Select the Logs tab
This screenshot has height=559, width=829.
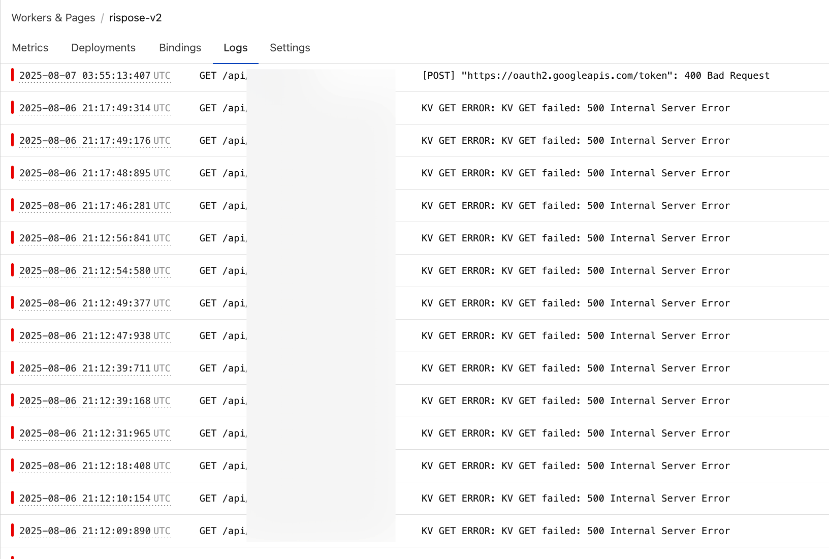pyautogui.click(x=235, y=47)
